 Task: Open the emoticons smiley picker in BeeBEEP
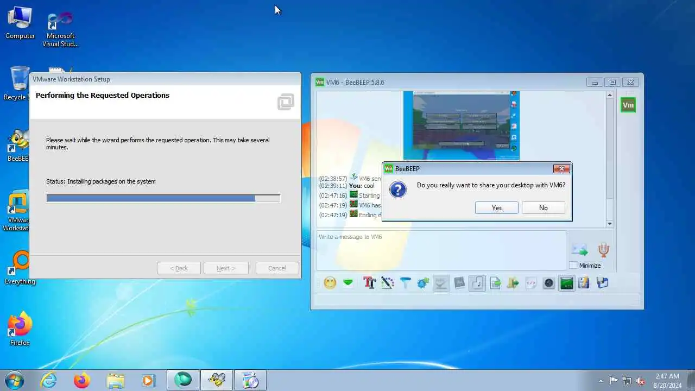[330, 283]
